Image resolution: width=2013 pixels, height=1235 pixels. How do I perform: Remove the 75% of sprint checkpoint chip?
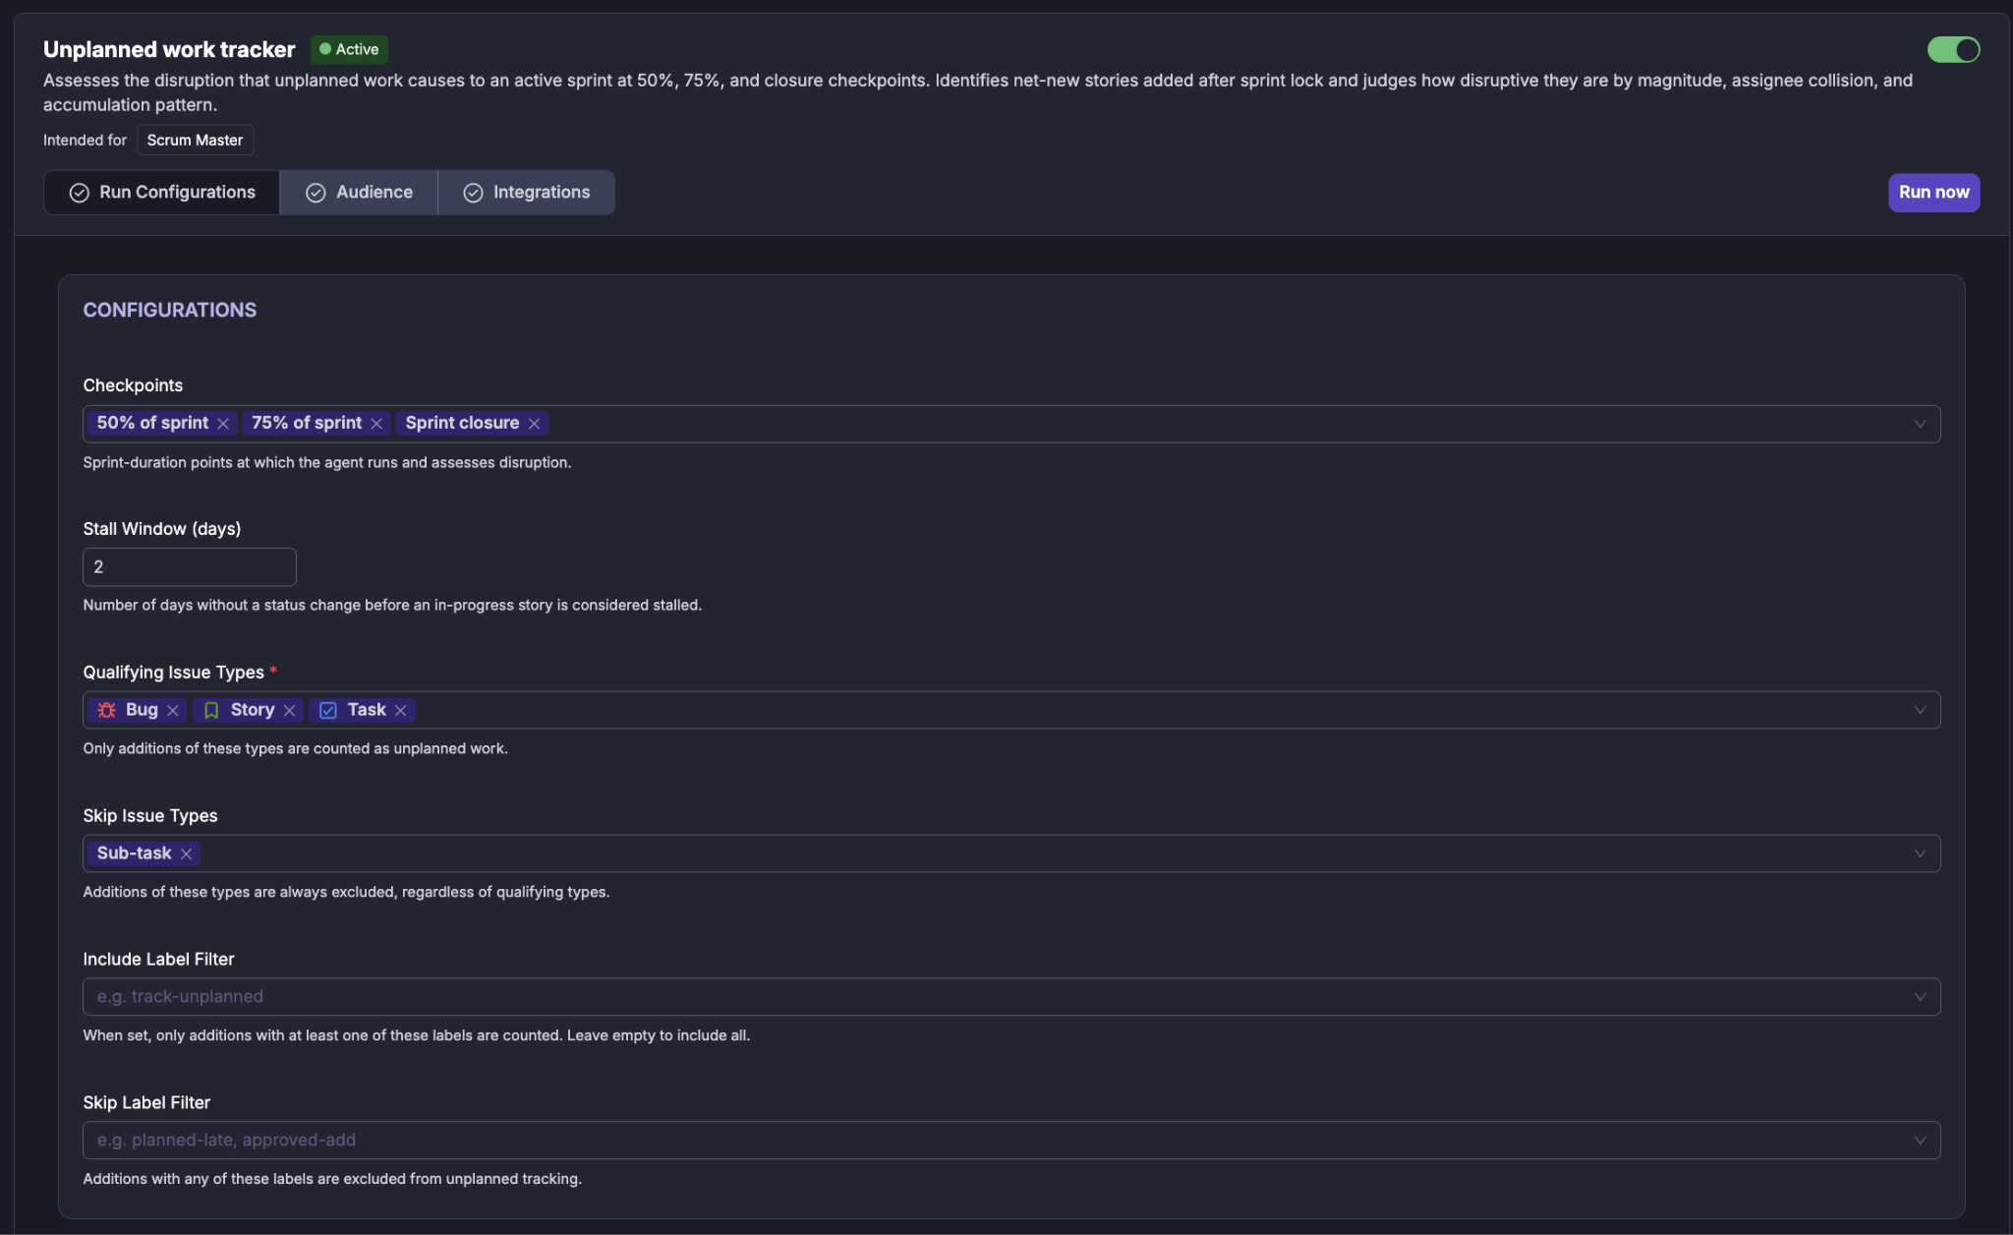376,424
